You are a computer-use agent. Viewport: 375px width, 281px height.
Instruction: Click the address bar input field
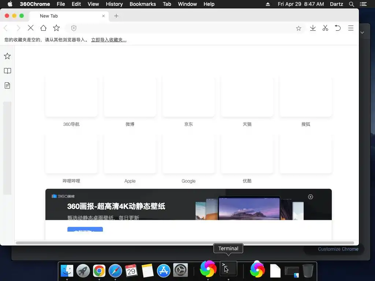pyautogui.click(x=186, y=28)
